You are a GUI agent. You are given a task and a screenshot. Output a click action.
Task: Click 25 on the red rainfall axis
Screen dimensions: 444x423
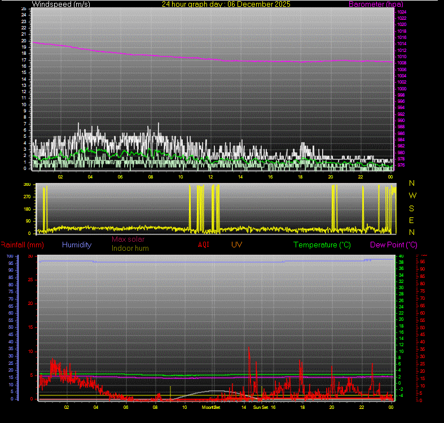click(30, 280)
